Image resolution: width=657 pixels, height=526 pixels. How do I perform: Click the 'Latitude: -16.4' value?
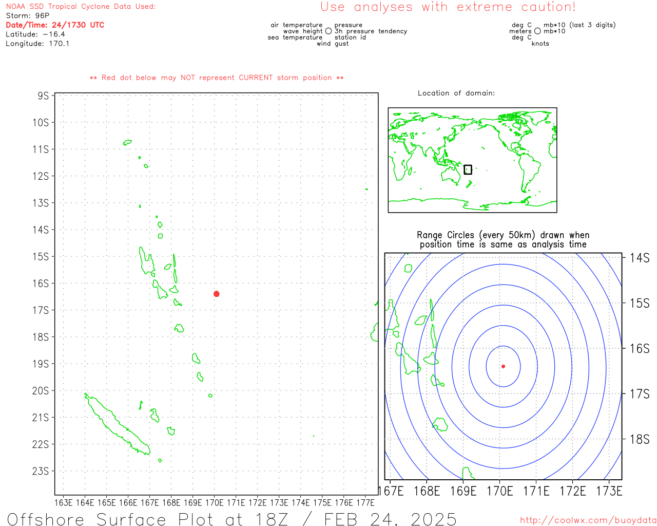pos(35,34)
